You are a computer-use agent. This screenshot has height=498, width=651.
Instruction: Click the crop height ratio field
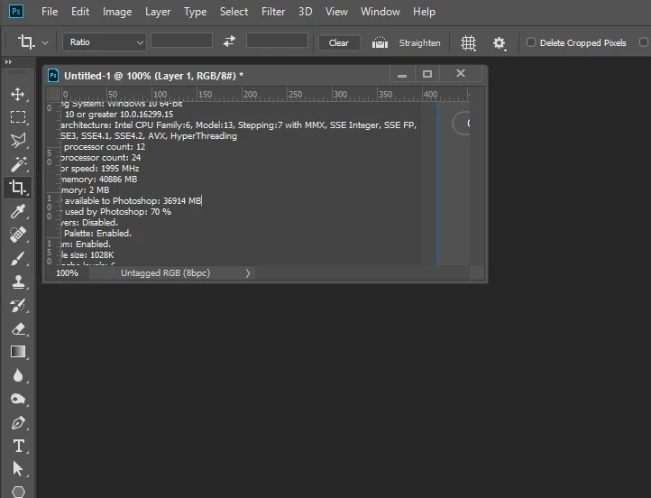pos(277,41)
